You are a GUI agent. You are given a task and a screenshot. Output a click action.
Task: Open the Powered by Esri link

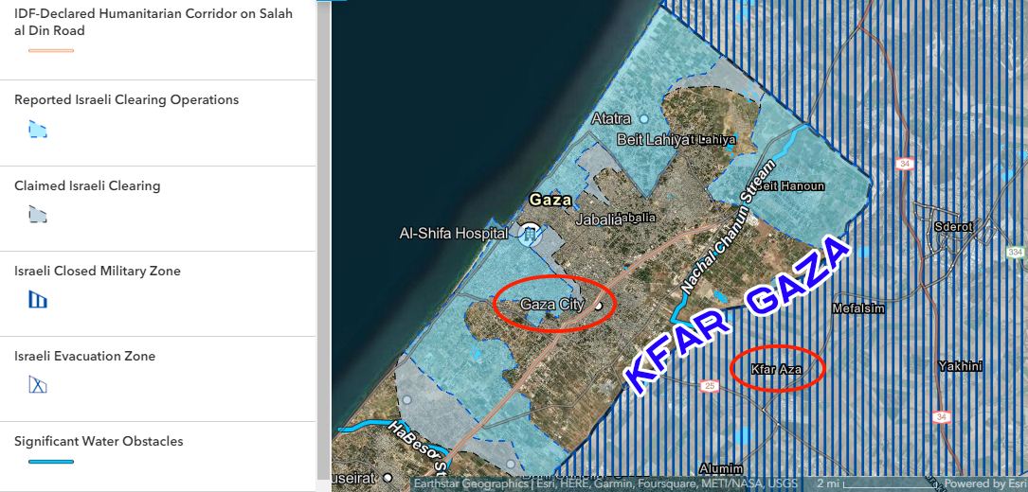985,483
